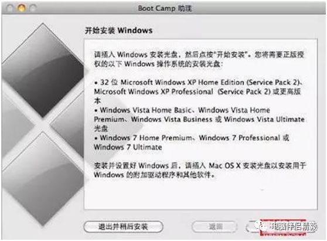Click the right diamond of Boot Camp logo
Viewport: 327px width, 241px height.
tap(68, 124)
